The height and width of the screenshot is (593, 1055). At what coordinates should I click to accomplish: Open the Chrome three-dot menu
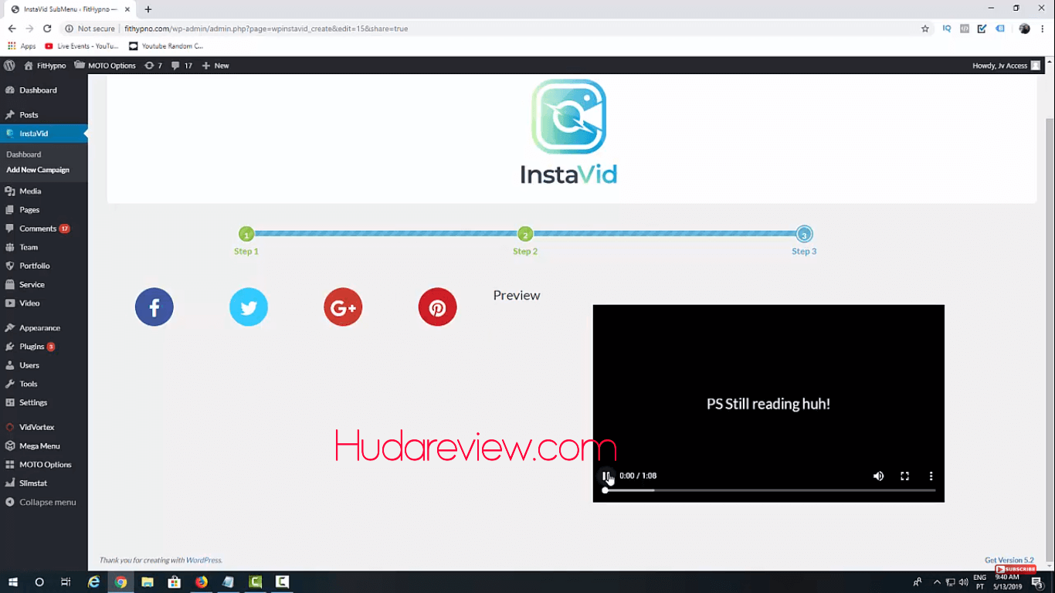point(1043,29)
